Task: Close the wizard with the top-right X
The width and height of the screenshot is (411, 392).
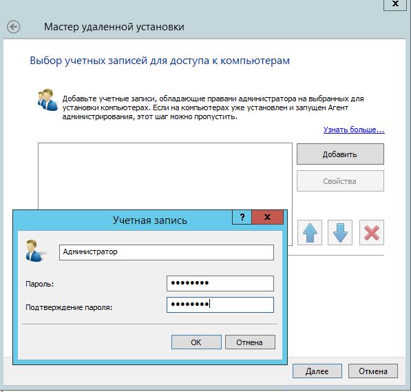Action: pyautogui.click(x=395, y=4)
